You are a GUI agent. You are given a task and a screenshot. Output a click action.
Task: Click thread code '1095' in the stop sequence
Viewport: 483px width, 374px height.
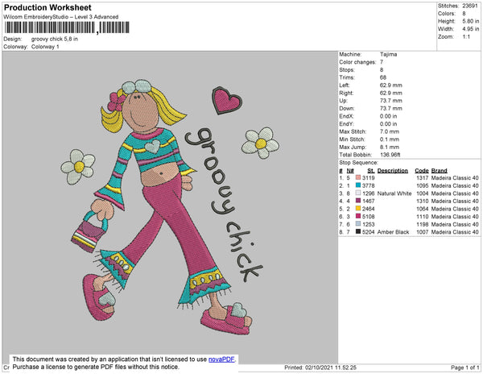pyautogui.click(x=422, y=185)
